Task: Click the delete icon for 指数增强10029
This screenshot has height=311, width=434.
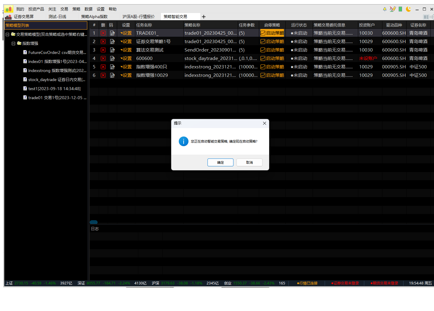Action: (103, 75)
